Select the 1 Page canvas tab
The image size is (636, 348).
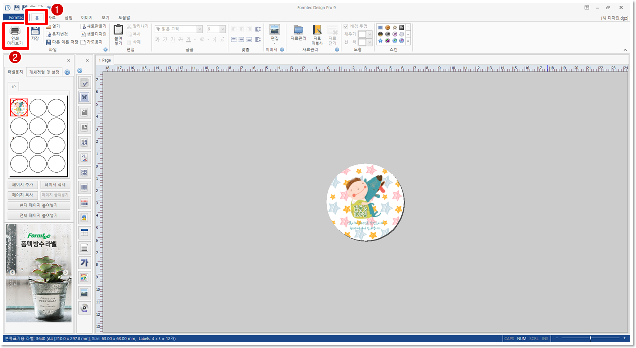pyautogui.click(x=104, y=60)
